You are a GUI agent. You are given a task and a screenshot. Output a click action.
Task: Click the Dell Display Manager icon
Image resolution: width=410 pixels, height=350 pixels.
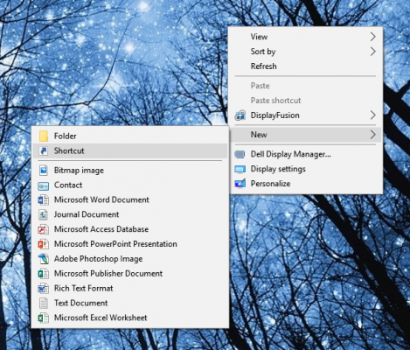pyautogui.click(x=240, y=154)
